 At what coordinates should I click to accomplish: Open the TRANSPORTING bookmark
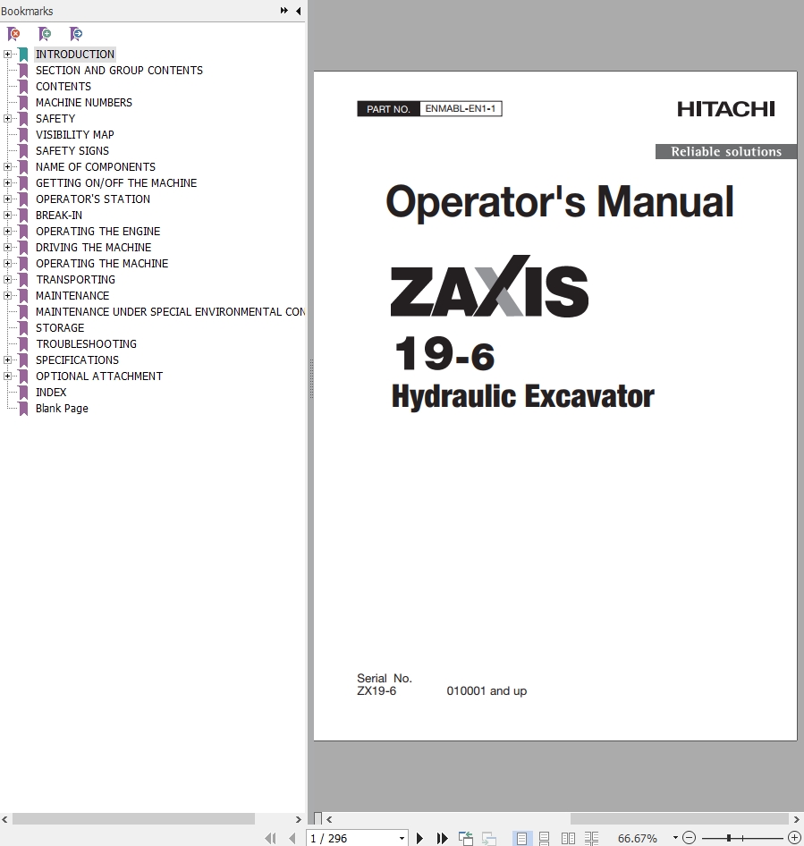tap(75, 280)
